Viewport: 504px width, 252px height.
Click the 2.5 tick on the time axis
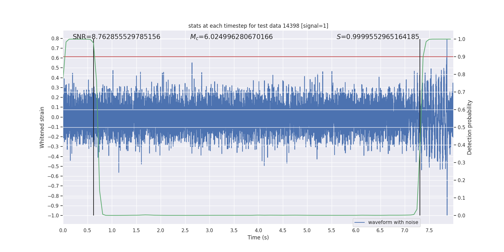click(185, 230)
